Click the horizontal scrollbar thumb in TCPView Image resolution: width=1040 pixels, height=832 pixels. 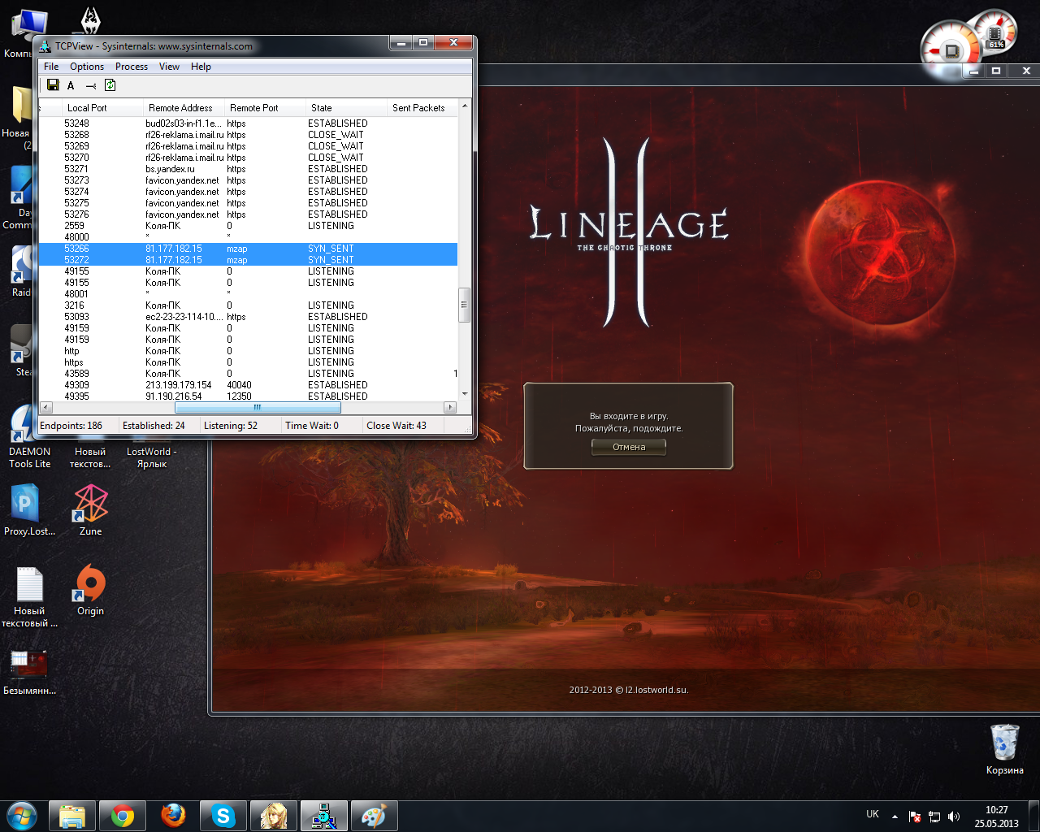pos(257,407)
